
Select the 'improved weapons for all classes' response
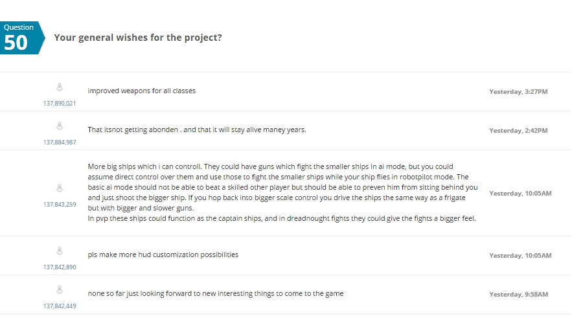141,91
